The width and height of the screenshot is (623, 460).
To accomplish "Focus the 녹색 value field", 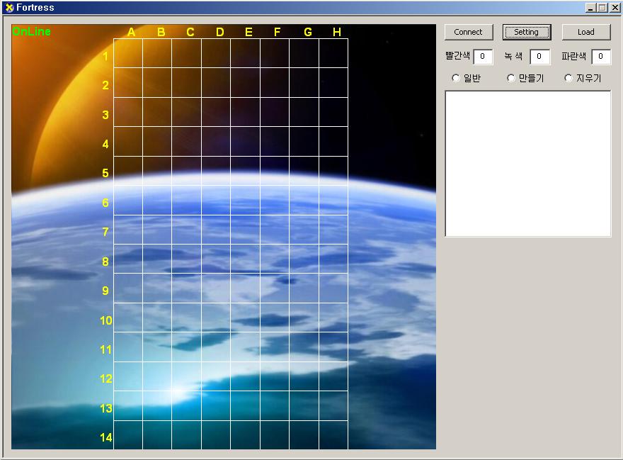I will (x=539, y=57).
